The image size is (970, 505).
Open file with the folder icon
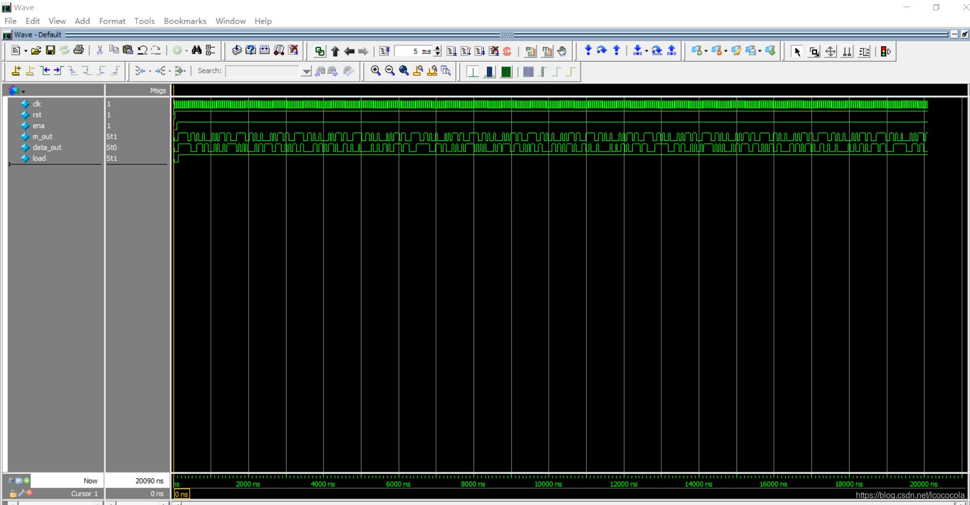click(36, 51)
